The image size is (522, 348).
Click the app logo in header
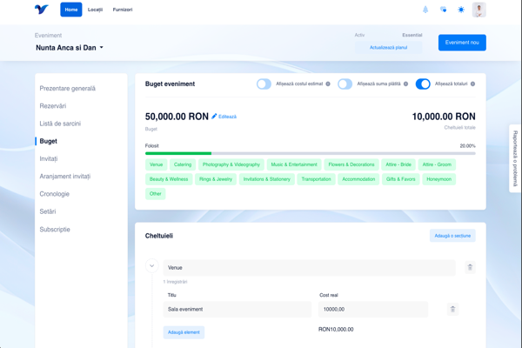(42, 10)
